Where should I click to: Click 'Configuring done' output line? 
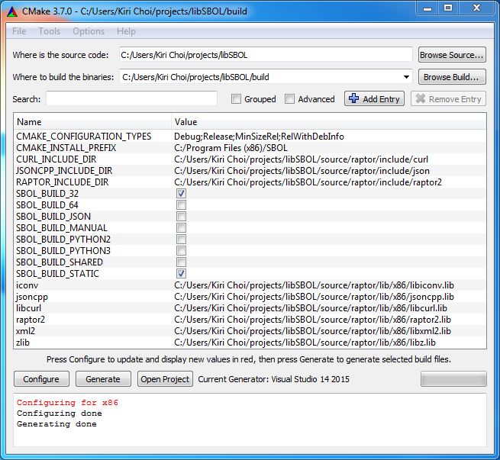(x=60, y=413)
